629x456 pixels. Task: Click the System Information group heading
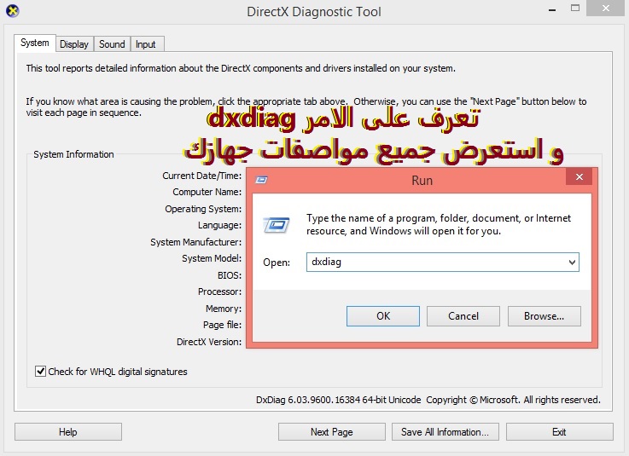click(73, 154)
